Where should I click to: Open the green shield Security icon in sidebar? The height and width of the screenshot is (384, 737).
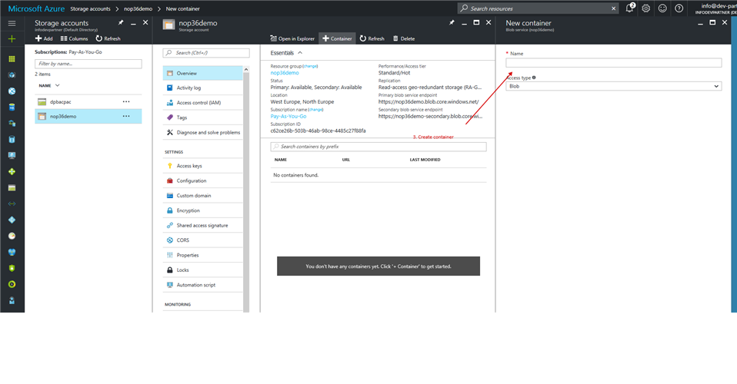pos(12,268)
